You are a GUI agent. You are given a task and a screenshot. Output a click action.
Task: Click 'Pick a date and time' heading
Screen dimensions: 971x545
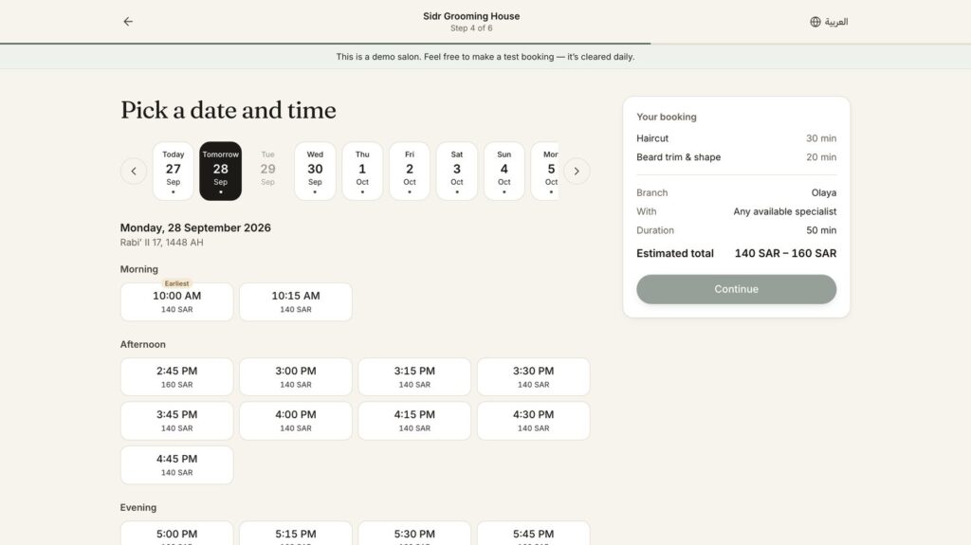pyautogui.click(x=229, y=110)
